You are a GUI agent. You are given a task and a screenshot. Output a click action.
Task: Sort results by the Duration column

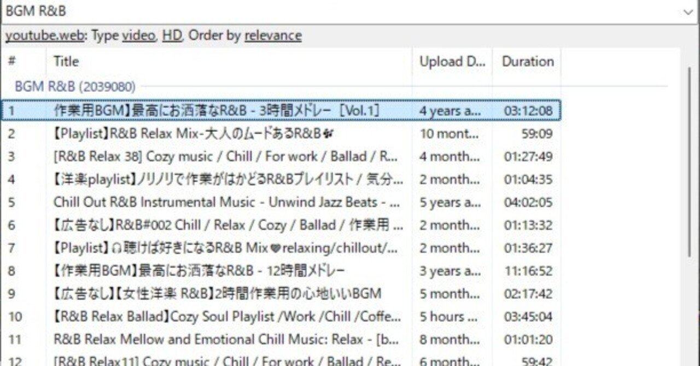click(527, 61)
